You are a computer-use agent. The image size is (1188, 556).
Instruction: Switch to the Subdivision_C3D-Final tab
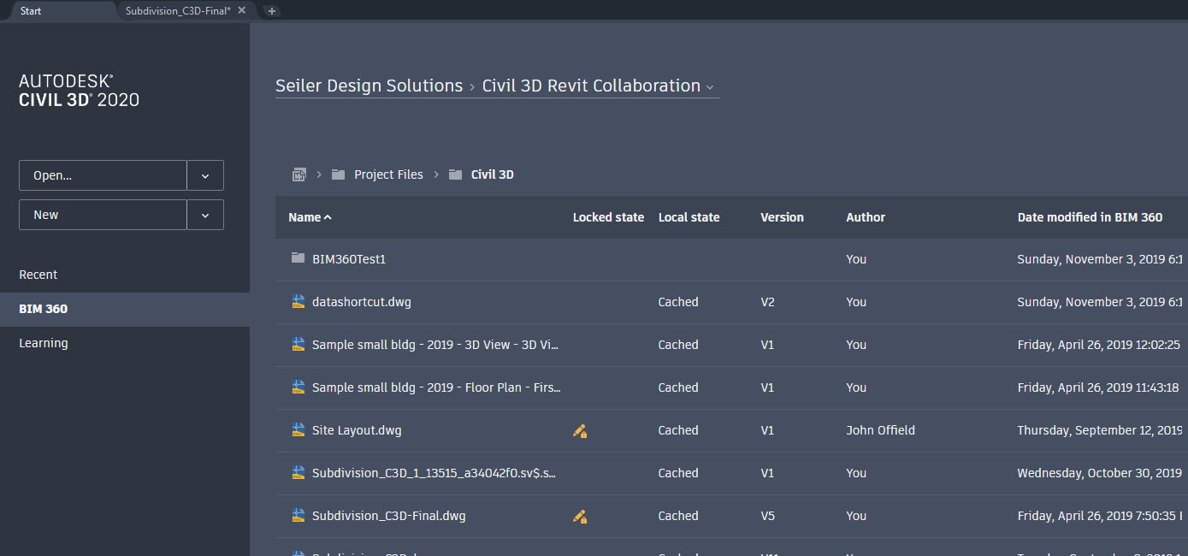(177, 11)
